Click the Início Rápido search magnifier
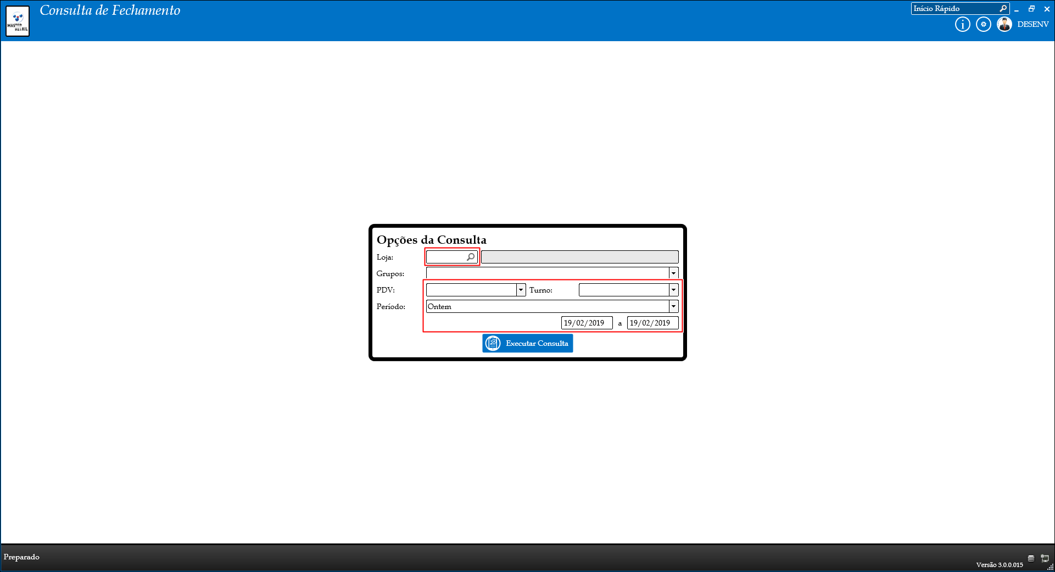The height and width of the screenshot is (572, 1055). click(x=1003, y=9)
